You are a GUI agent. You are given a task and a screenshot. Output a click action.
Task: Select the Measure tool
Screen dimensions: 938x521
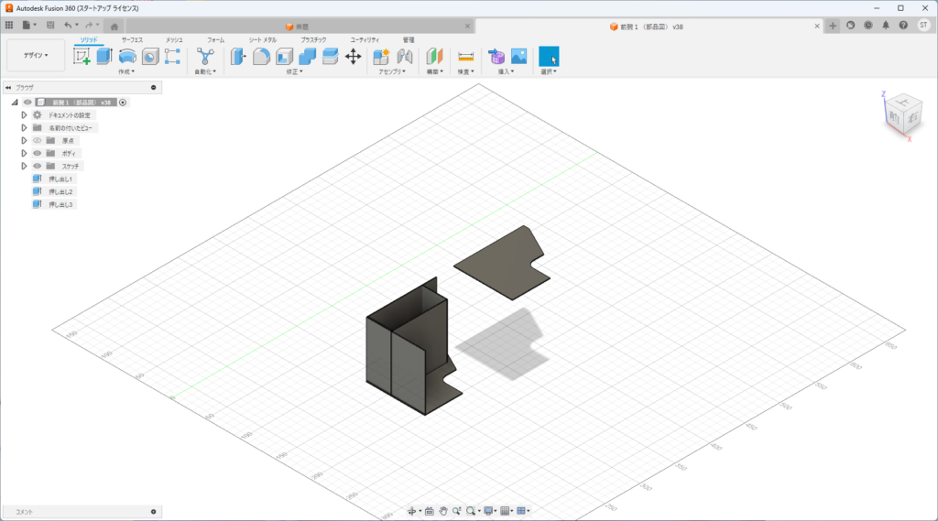point(465,56)
